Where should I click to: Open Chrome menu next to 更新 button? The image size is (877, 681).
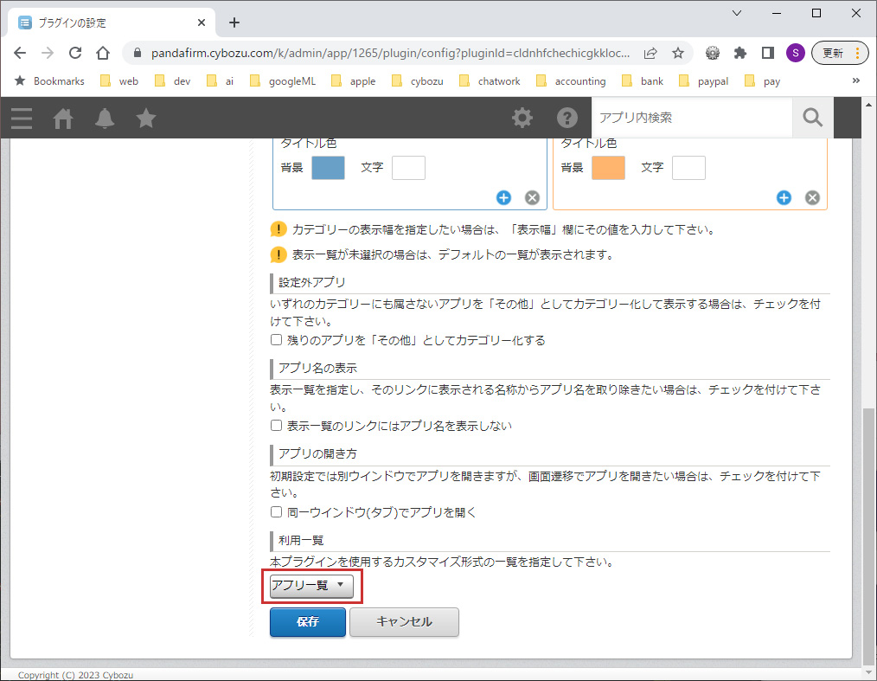[x=857, y=53]
